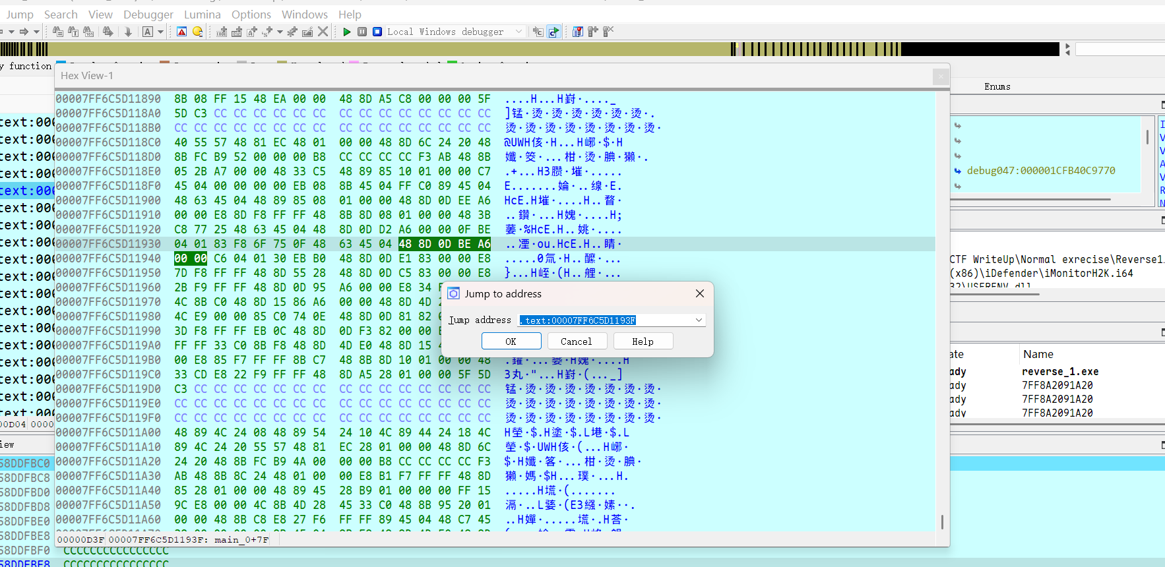Viewport: 1165px width, 567px height.
Task: Click the Hex View vertical scrollbar thumb
Action: click(x=942, y=522)
